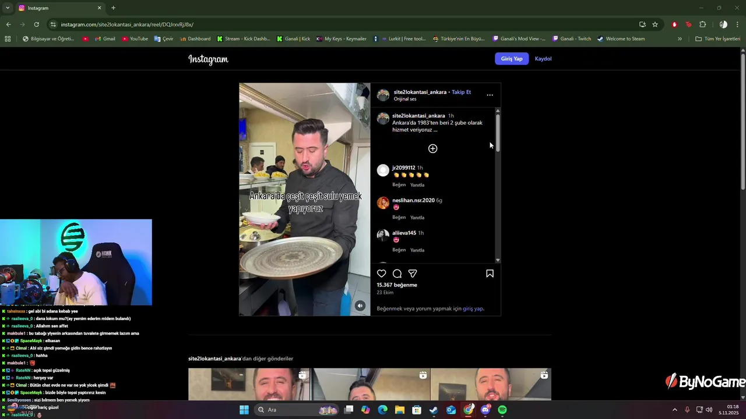Like jr2099112's comment via Beğen
746x419 pixels.
tap(399, 184)
